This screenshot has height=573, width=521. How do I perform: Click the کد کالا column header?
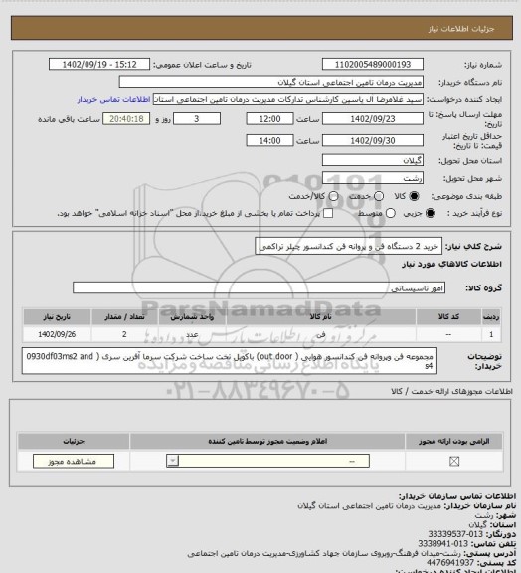448,316
